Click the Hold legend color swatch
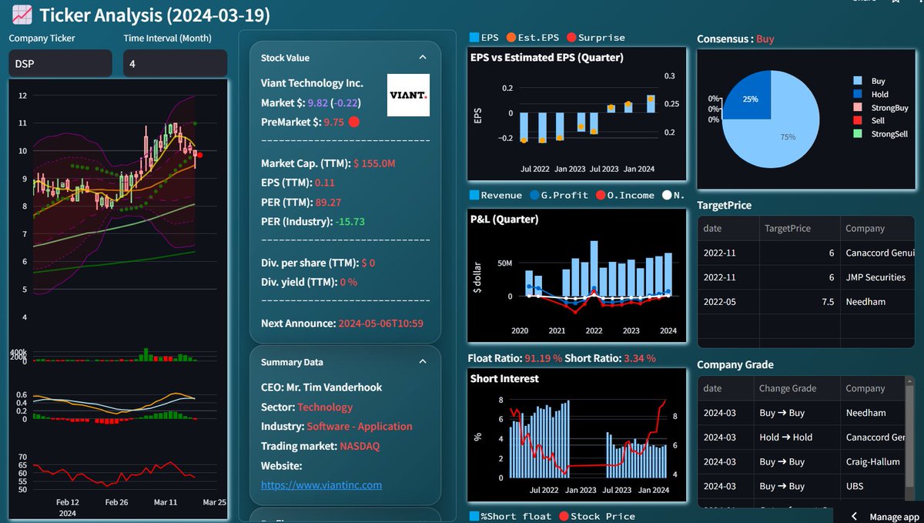 click(858, 94)
